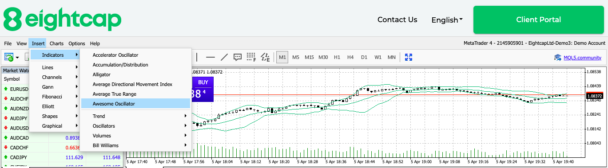Click the MQL5 community graduation cap icon
Image resolution: width=608 pixels, height=168 pixels.
(557, 57)
